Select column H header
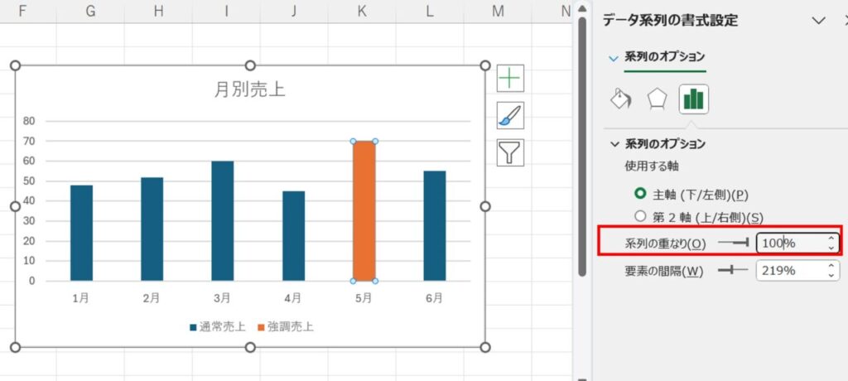Viewport: 848px width, 381px height. tap(158, 11)
